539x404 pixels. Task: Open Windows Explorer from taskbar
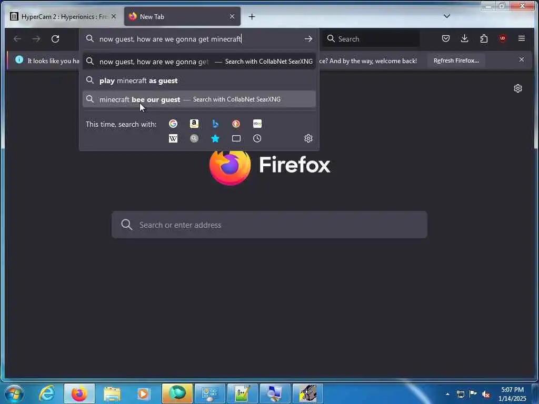tap(112, 393)
